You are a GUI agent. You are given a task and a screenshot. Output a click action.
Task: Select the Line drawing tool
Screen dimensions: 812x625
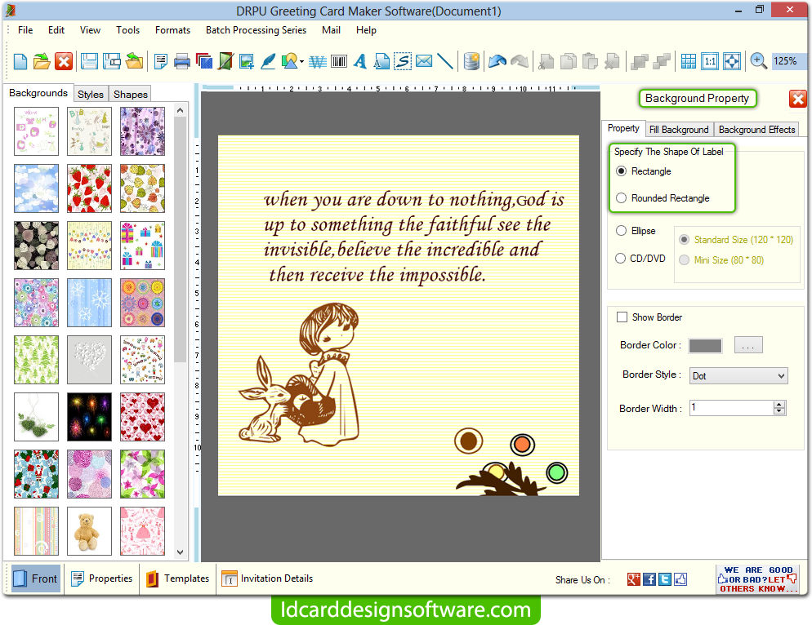pyautogui.click(x=444, y=60)
